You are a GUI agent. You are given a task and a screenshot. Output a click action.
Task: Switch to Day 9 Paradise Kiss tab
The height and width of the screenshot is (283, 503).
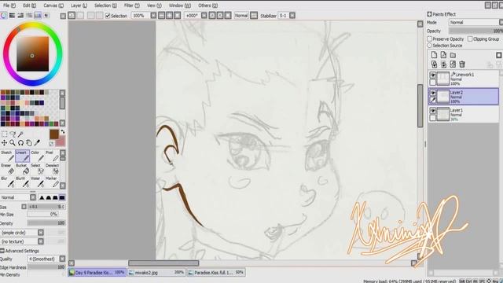[97, 273]
